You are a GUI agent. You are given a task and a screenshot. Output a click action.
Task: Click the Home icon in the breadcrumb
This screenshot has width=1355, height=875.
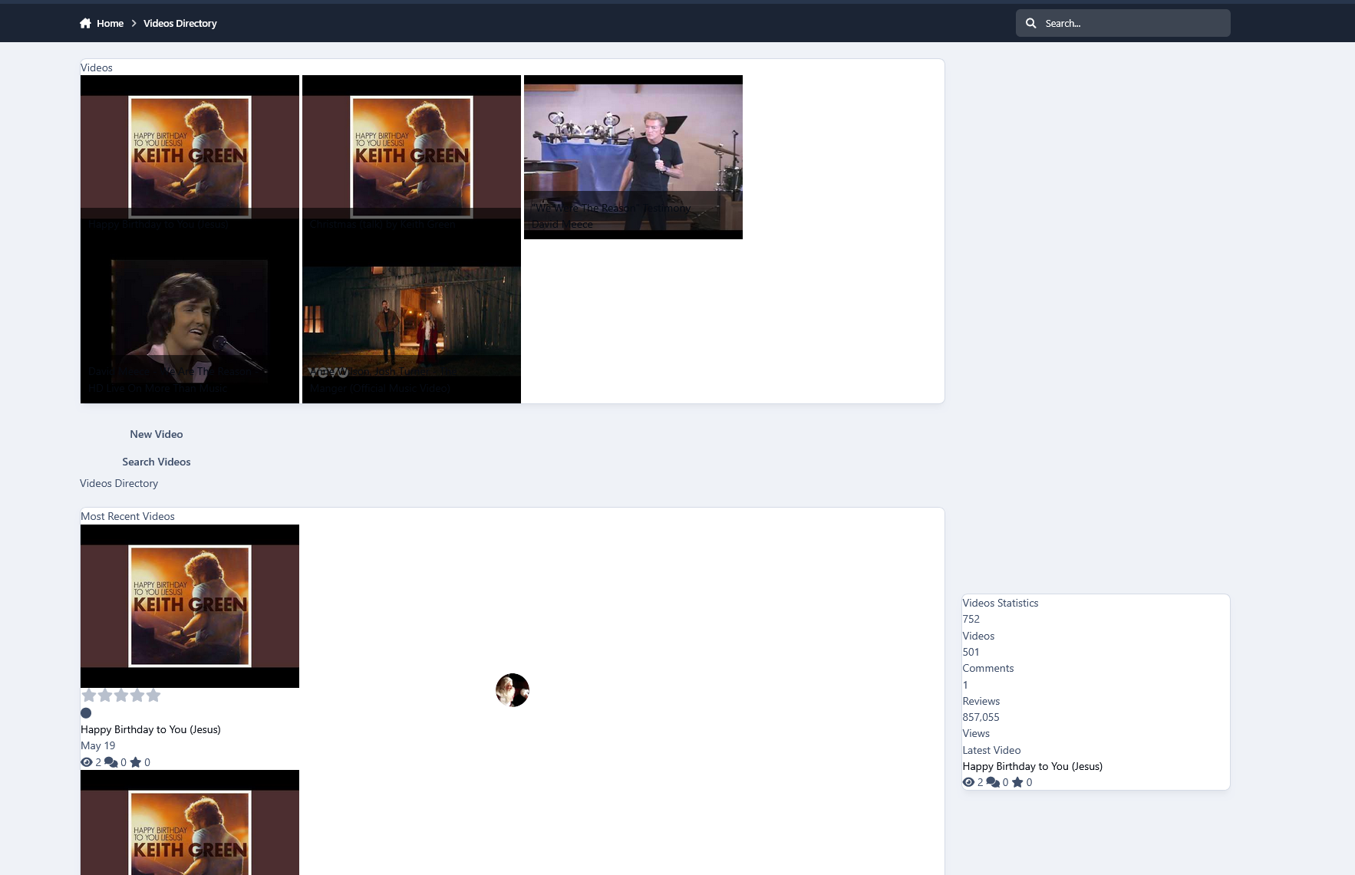click(85, 24)
